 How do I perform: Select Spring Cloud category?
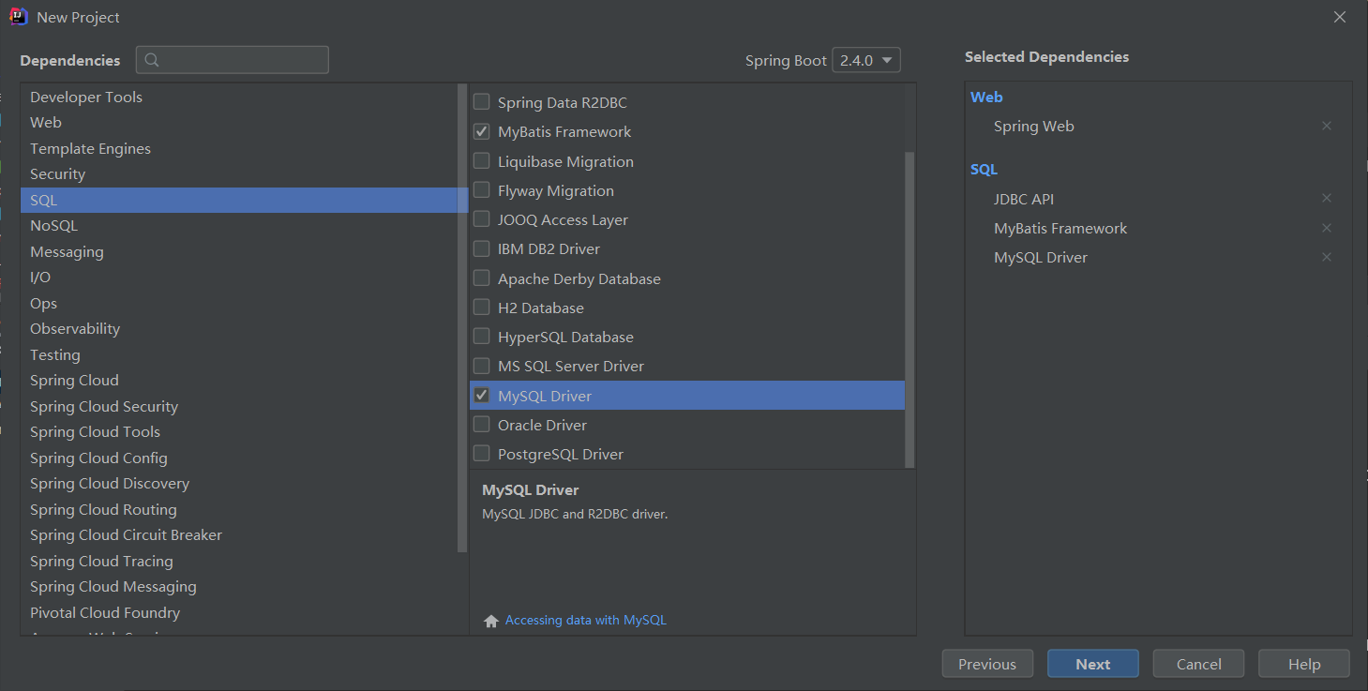(239, 381)
